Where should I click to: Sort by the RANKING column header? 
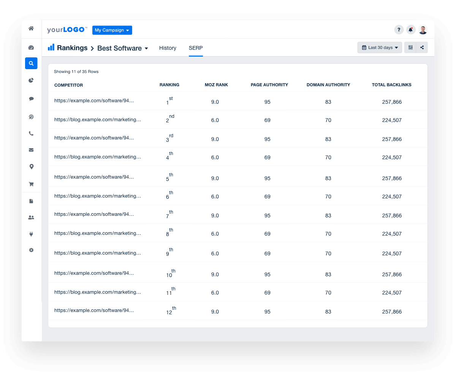pos(169,85)
